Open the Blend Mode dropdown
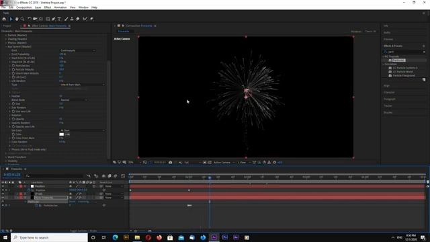The image size is (430, 242). [x=73, y=100]
